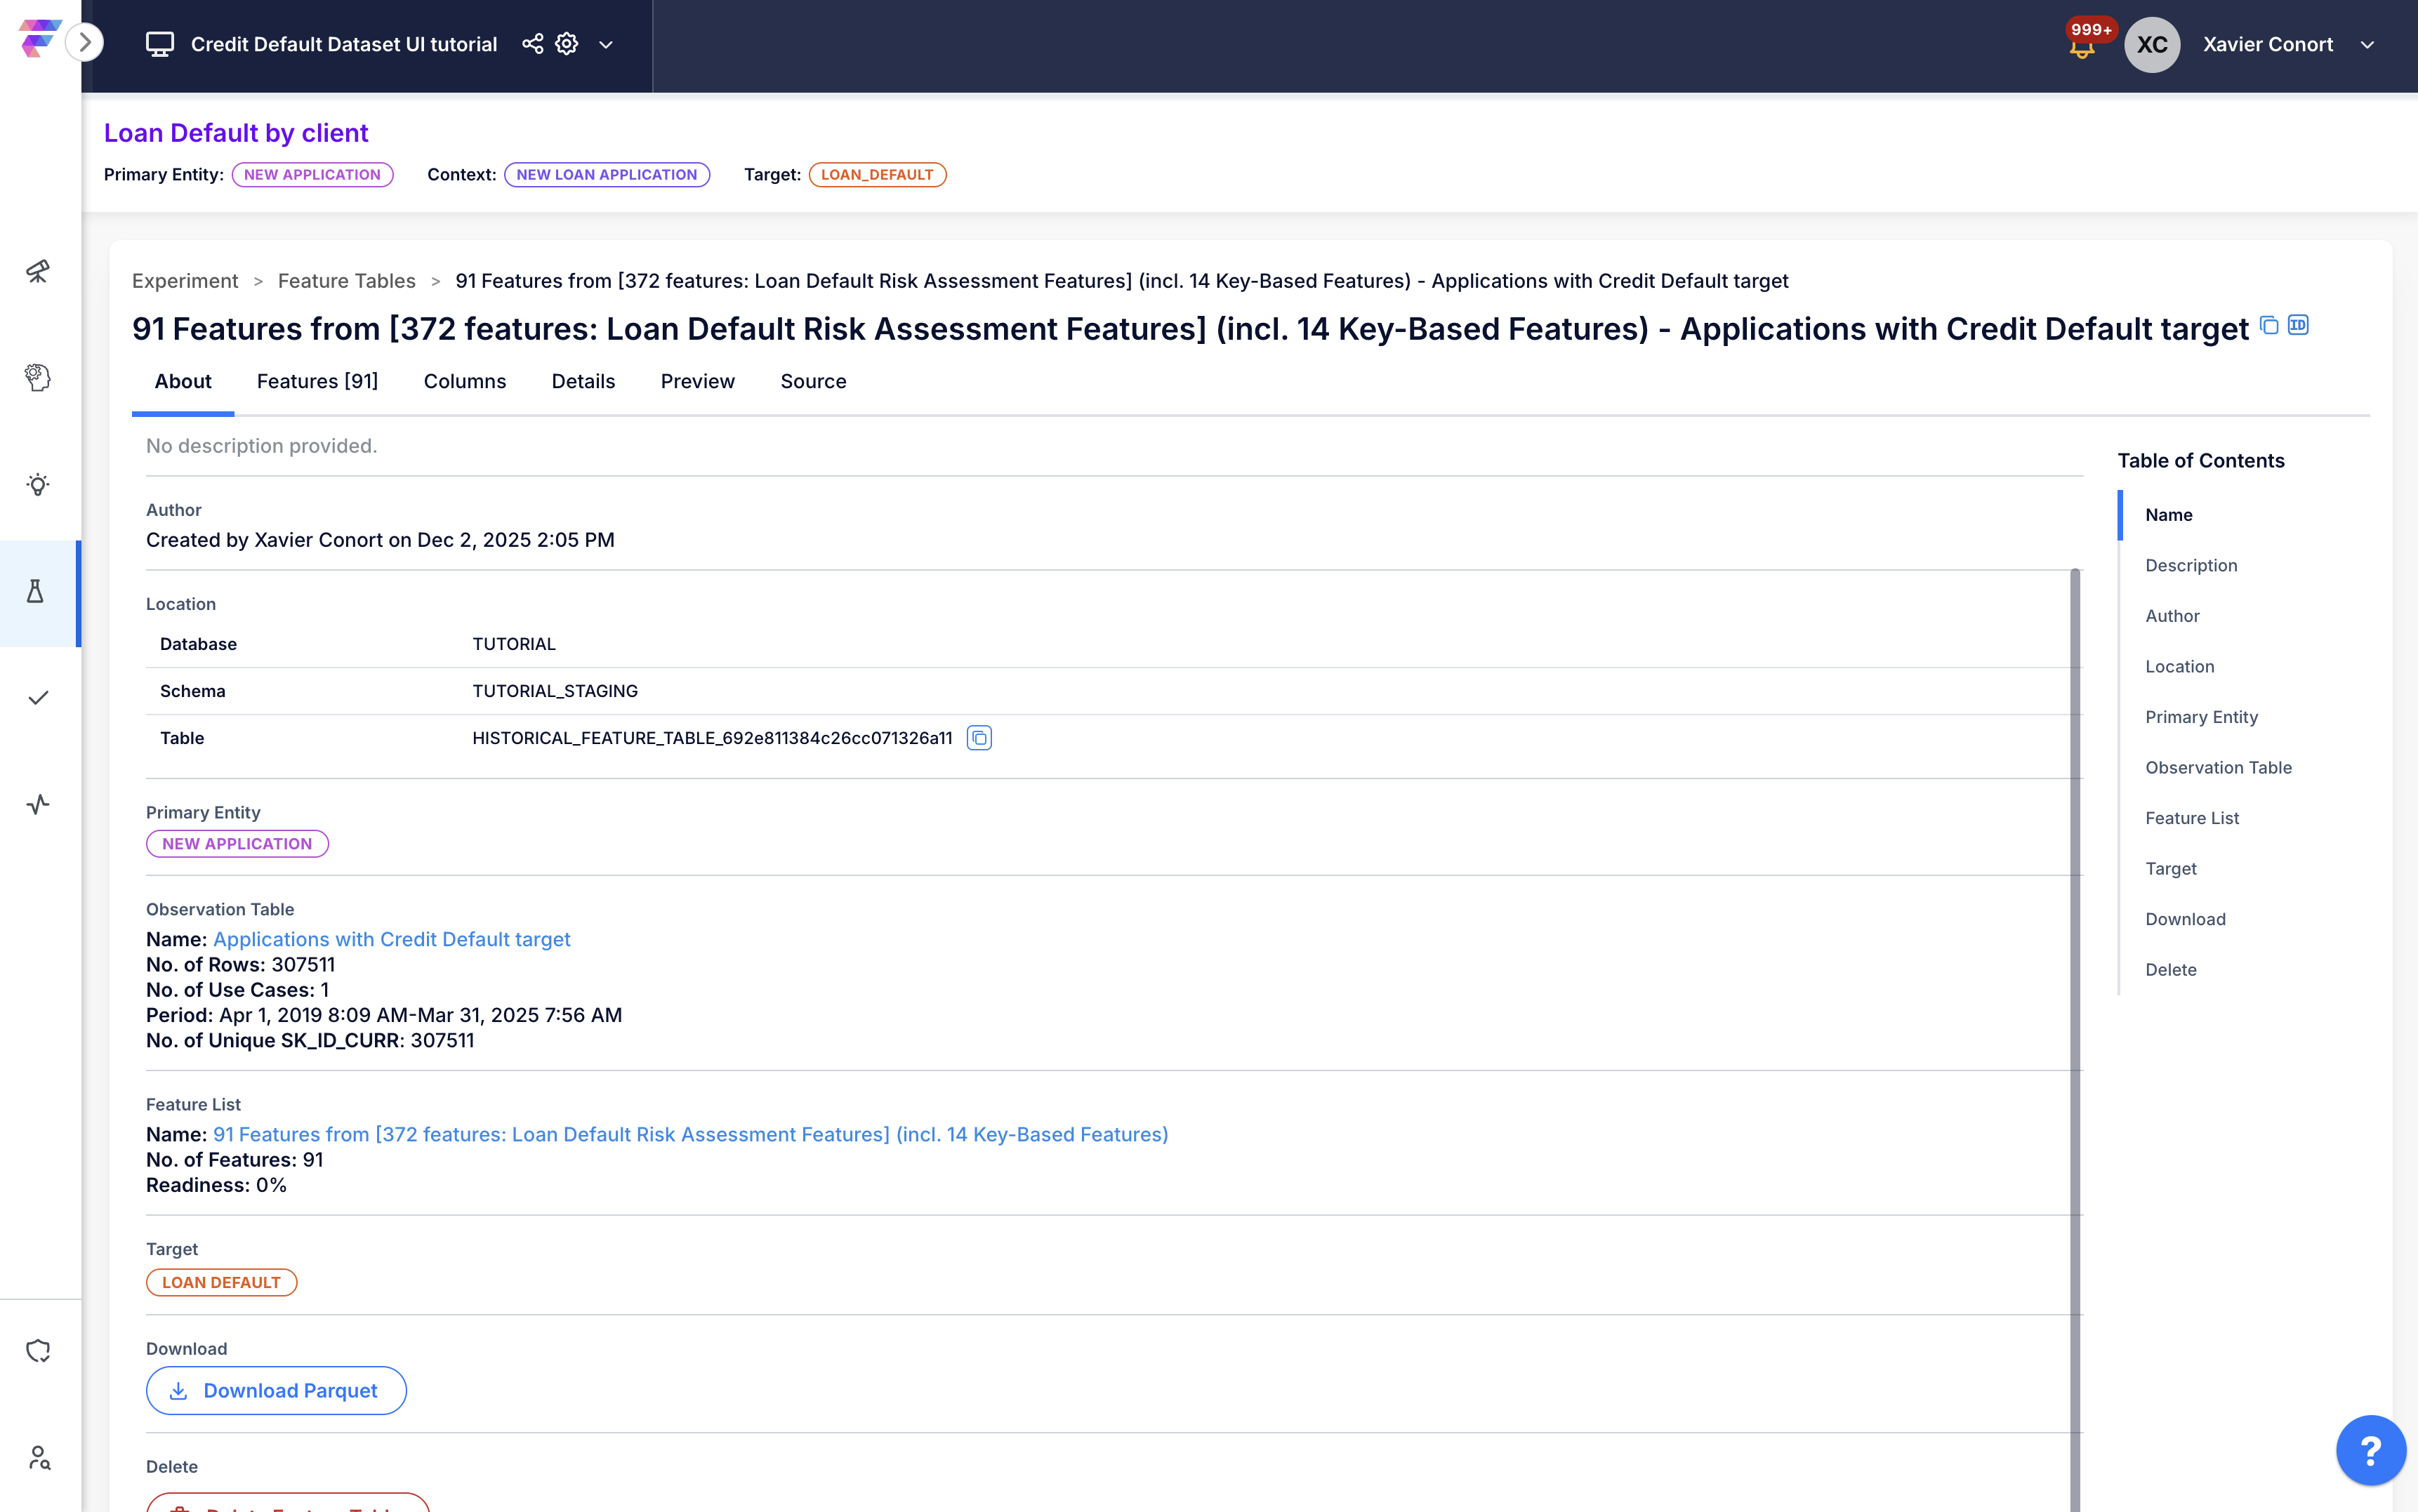This screenshot has height=1512, width=2418.
Task: Expand the sidebar with arrow toggle
Action: 85,42
